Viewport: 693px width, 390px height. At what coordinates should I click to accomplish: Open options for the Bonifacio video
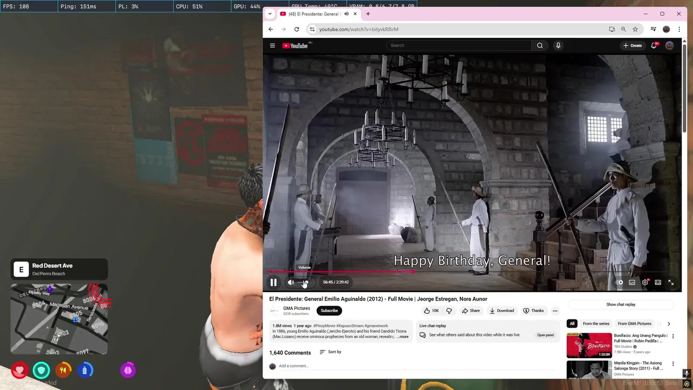click(x=673, y=336)
